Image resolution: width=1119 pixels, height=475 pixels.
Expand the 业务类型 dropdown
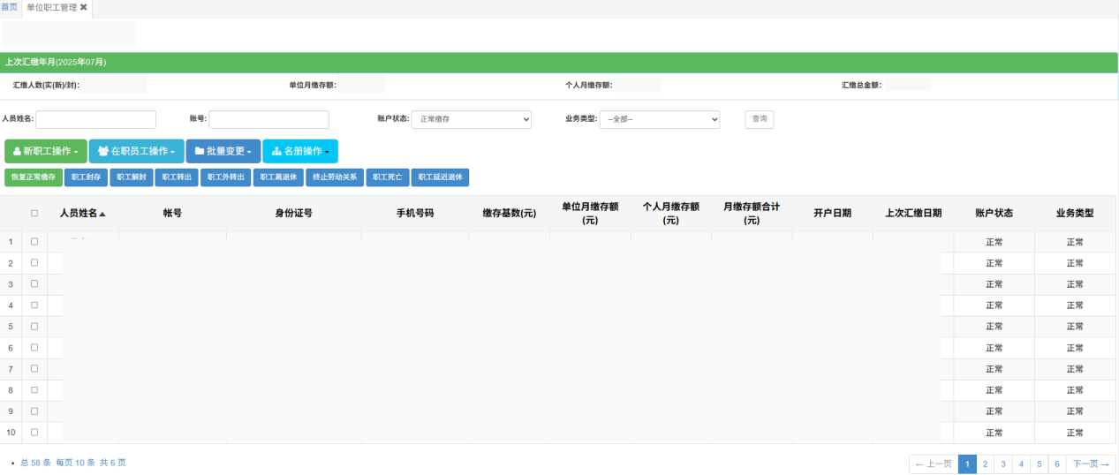tap(660, 119)
